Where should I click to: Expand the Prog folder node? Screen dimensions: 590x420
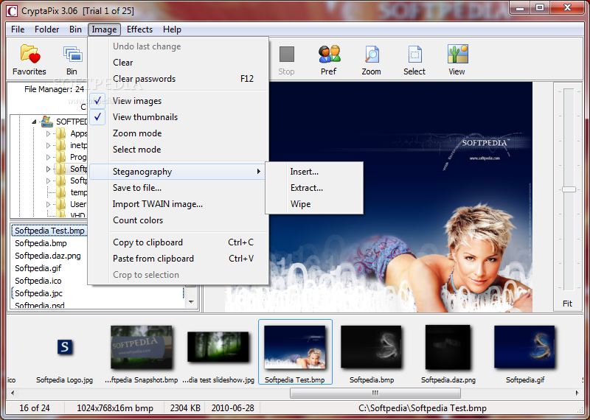point(48,157)
